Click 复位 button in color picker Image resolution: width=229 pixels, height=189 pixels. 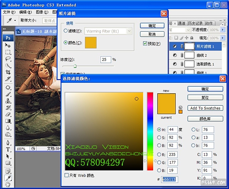[205, 97]
